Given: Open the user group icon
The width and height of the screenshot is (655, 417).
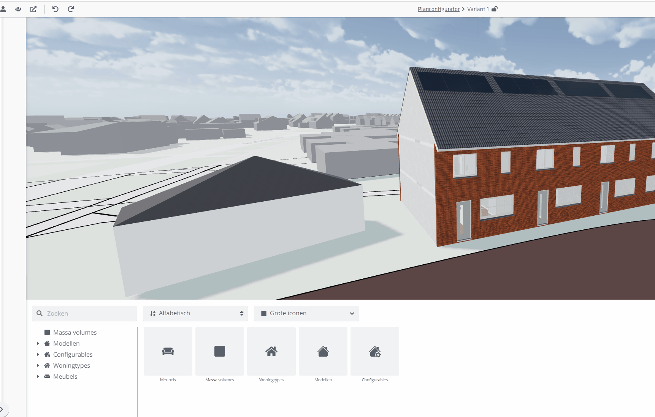Looking at the screenshot, I should 18,9.
